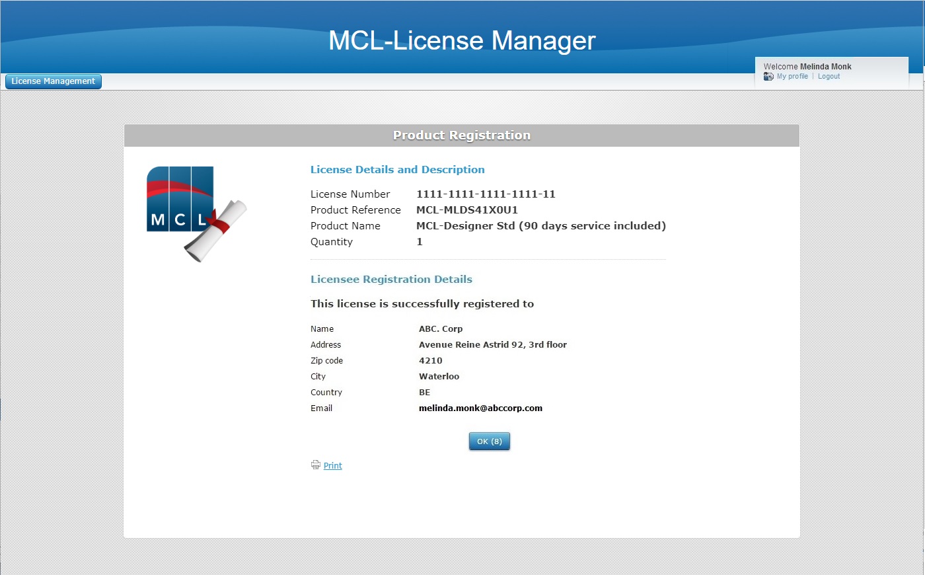Screen dimensions: 925x575
Task: Click the Email label
Action: coord(321,408)
